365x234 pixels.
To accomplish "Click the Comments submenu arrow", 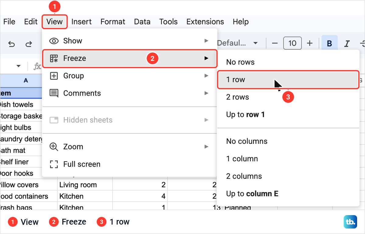I will coord(207,93).
